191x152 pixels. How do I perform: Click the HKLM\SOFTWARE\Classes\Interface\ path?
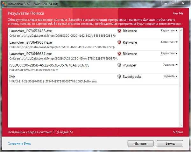coord(34,70)
